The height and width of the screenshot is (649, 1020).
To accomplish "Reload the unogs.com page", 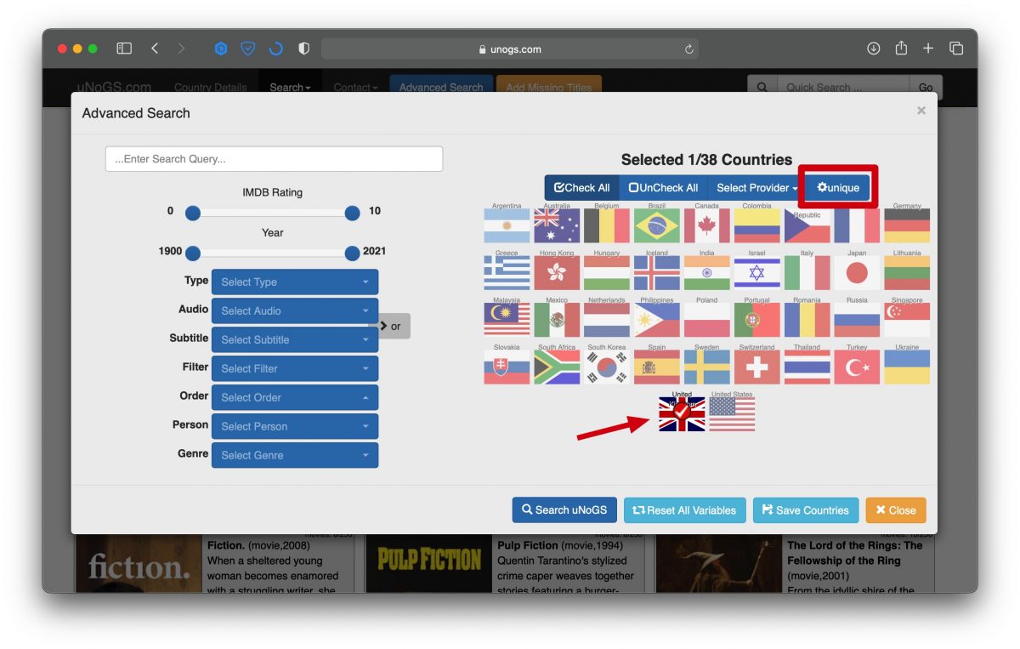I will pyautogui.click(x=688, y=49).
